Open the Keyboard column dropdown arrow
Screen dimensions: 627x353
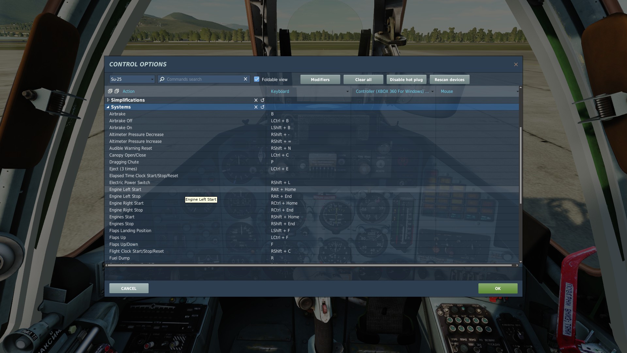point(347,92)
